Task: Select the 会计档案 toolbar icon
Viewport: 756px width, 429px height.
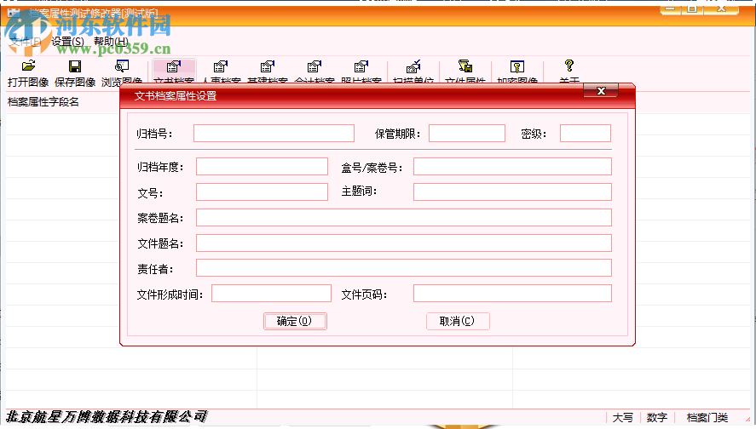Action: click(x=315, y=66)
